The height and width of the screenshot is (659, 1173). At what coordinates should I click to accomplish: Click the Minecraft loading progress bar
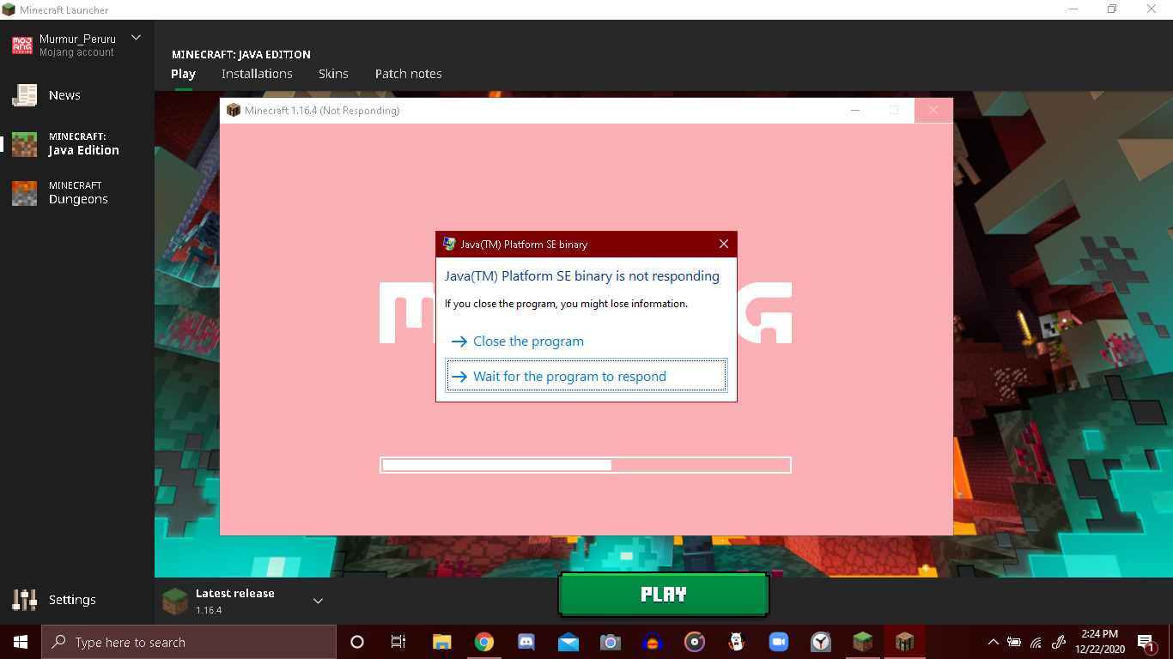click(586, 465)
